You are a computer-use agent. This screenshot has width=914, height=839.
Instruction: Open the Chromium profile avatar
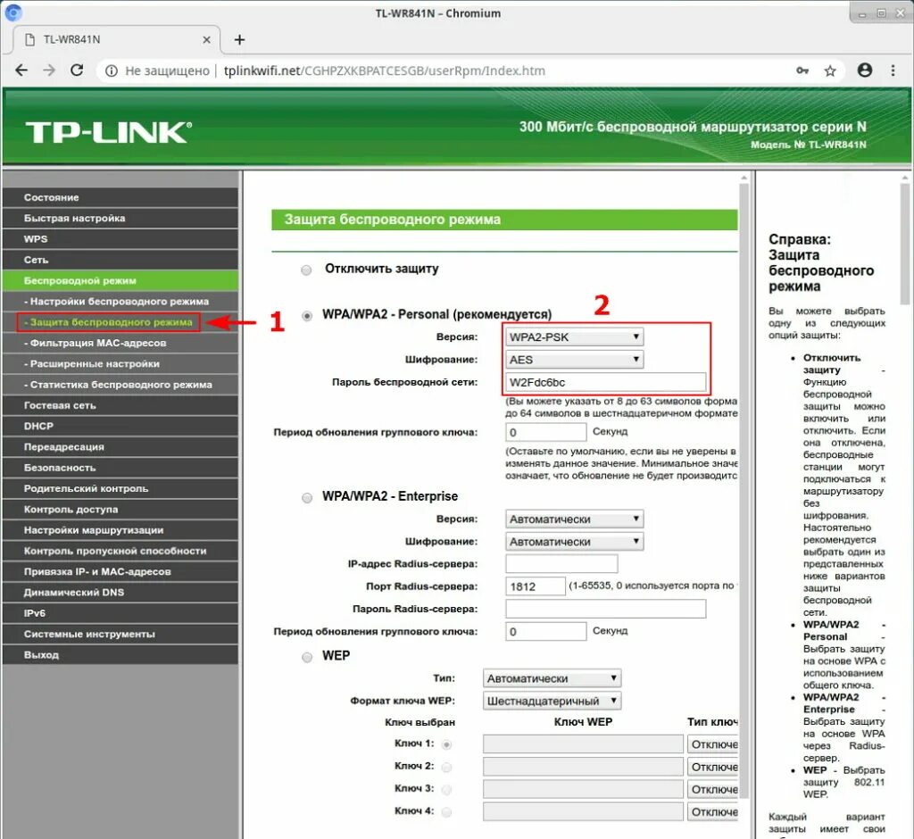pos(865,71)
